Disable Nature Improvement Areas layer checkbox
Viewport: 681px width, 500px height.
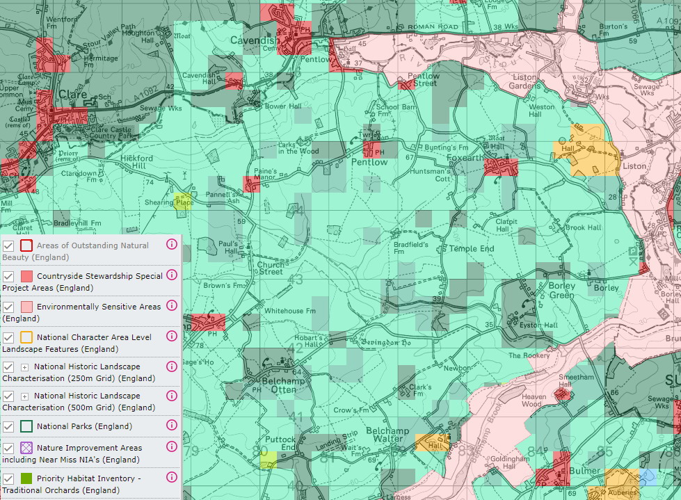pos(8,449)
